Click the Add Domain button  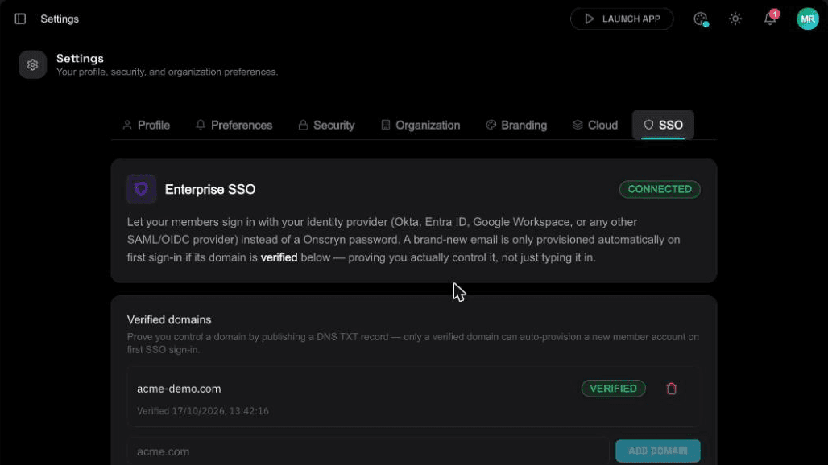click(x=658, y=451)
